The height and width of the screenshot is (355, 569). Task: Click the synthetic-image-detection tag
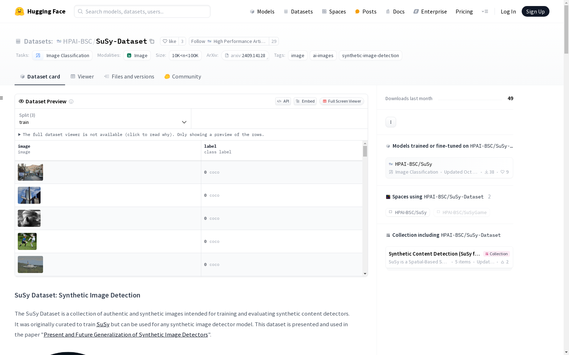371,55
